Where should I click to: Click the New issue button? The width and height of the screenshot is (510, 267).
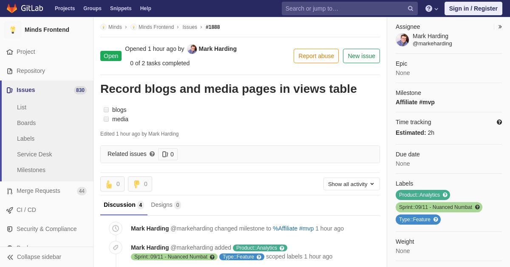361,56
